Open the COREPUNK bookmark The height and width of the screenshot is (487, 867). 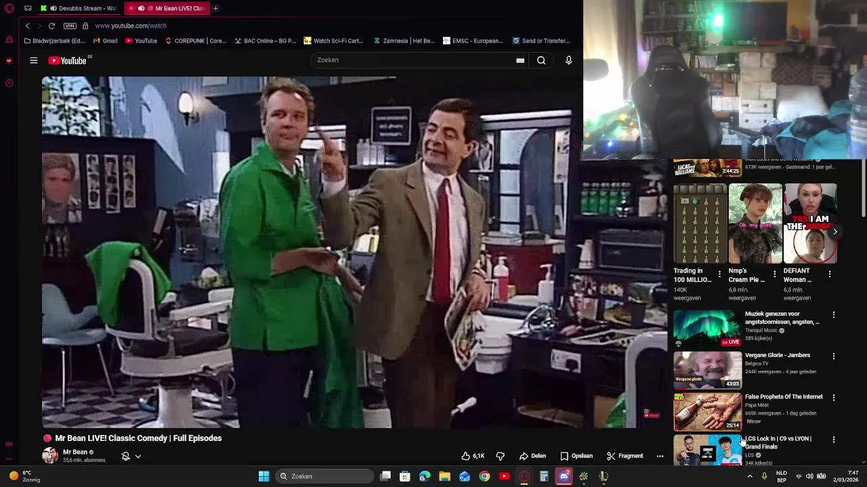[196, 41]
